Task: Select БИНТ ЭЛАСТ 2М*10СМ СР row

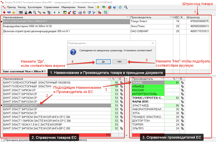Action: tap(57, 94)
